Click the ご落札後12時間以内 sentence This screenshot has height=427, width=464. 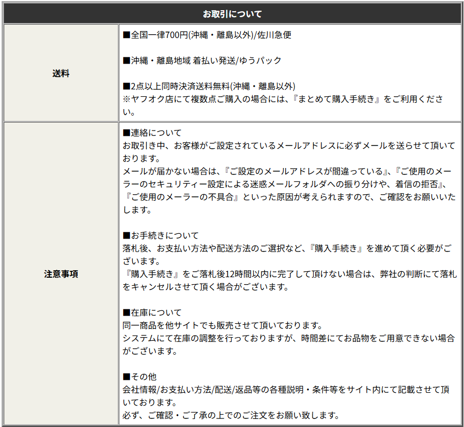(290, 280)
